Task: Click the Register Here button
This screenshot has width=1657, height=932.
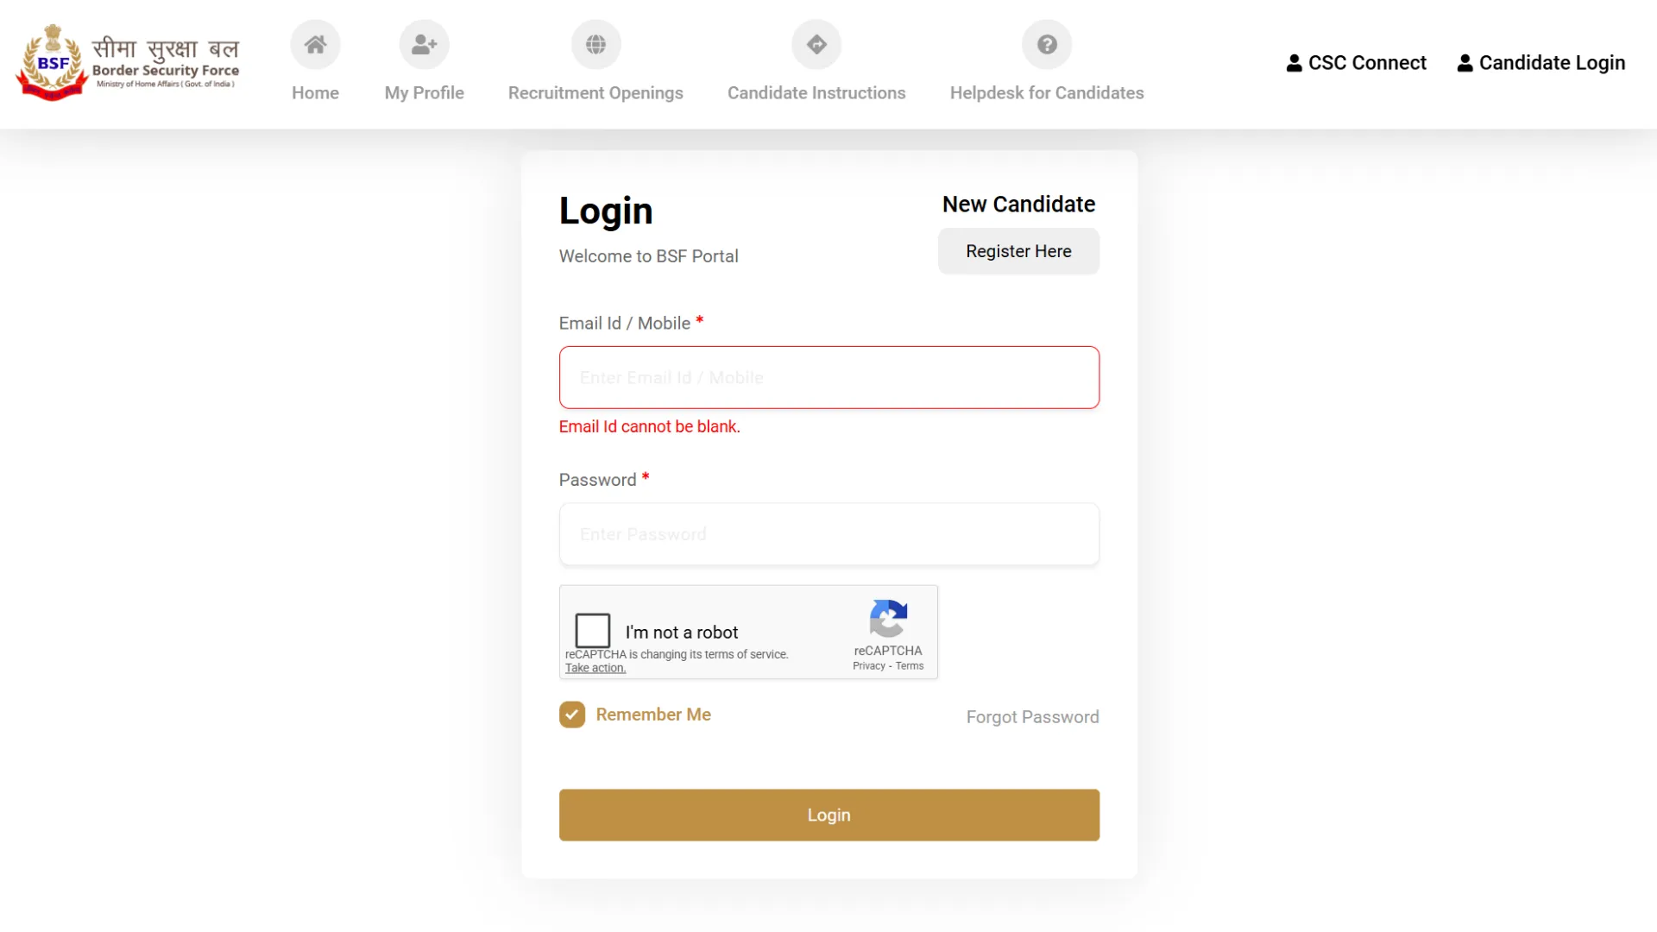Action: tap(1018, 251)
